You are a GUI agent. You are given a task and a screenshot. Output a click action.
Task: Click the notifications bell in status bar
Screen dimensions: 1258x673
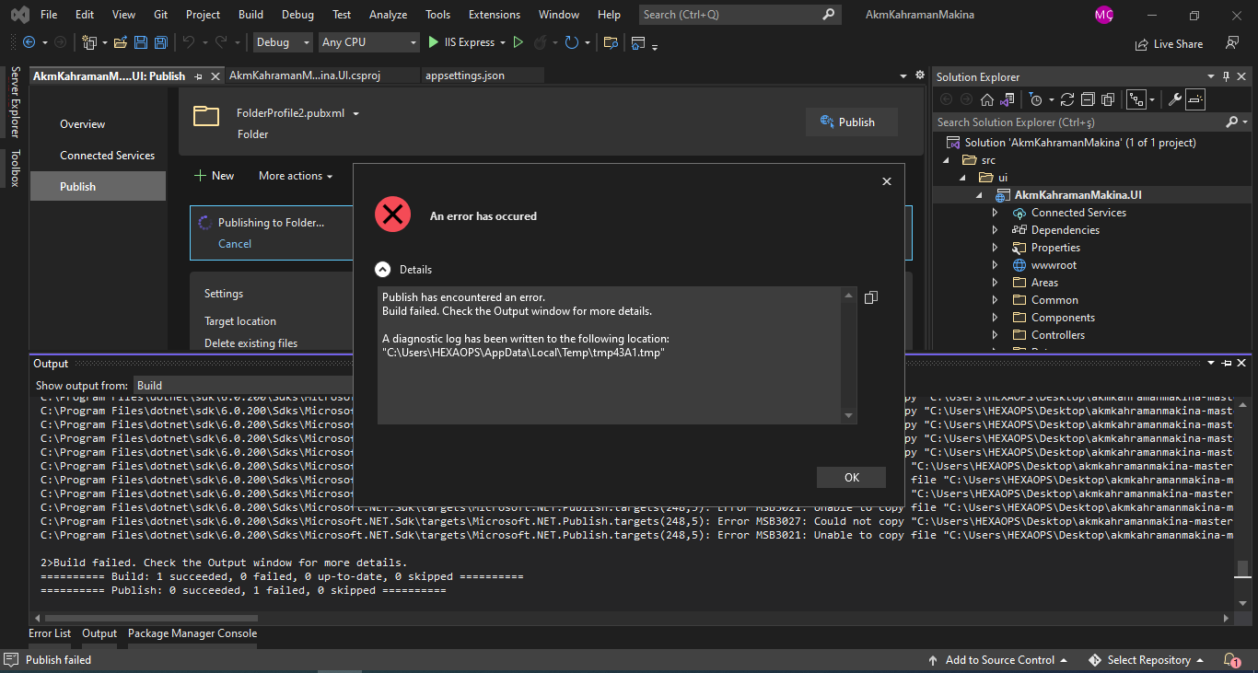(x=1231, y=660)
